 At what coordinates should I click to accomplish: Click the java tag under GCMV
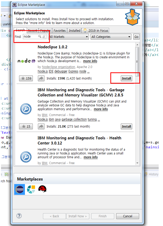pos(58,119)
